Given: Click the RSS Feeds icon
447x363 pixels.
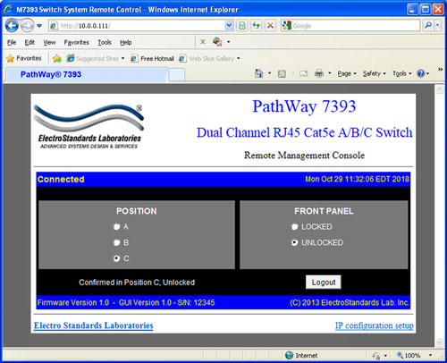Looking at the screenshot, I should [x=282, y=73].
